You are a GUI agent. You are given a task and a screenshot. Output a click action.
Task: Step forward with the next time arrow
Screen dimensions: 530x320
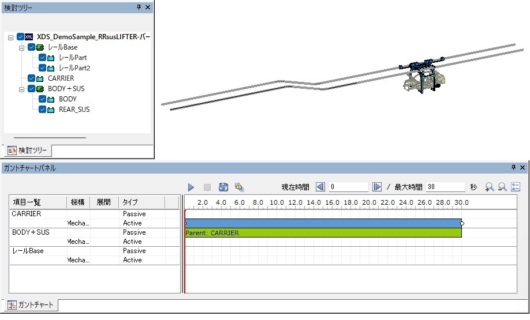click(x=377, y=187)
